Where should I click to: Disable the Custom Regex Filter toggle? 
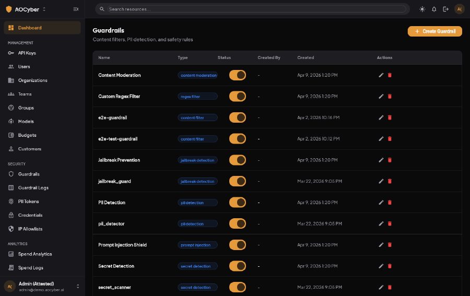tap(238, 97)
